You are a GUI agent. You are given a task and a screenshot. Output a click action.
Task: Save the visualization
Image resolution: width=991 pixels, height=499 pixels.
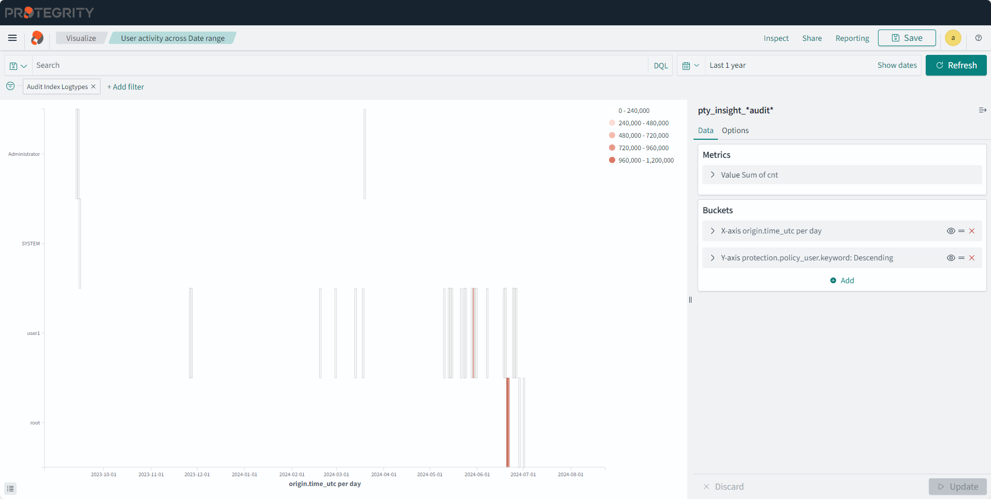907,38
